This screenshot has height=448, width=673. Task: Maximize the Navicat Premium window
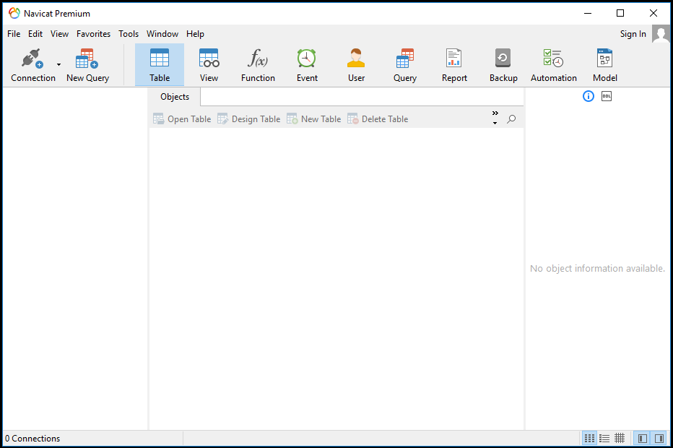coord(620,13)
